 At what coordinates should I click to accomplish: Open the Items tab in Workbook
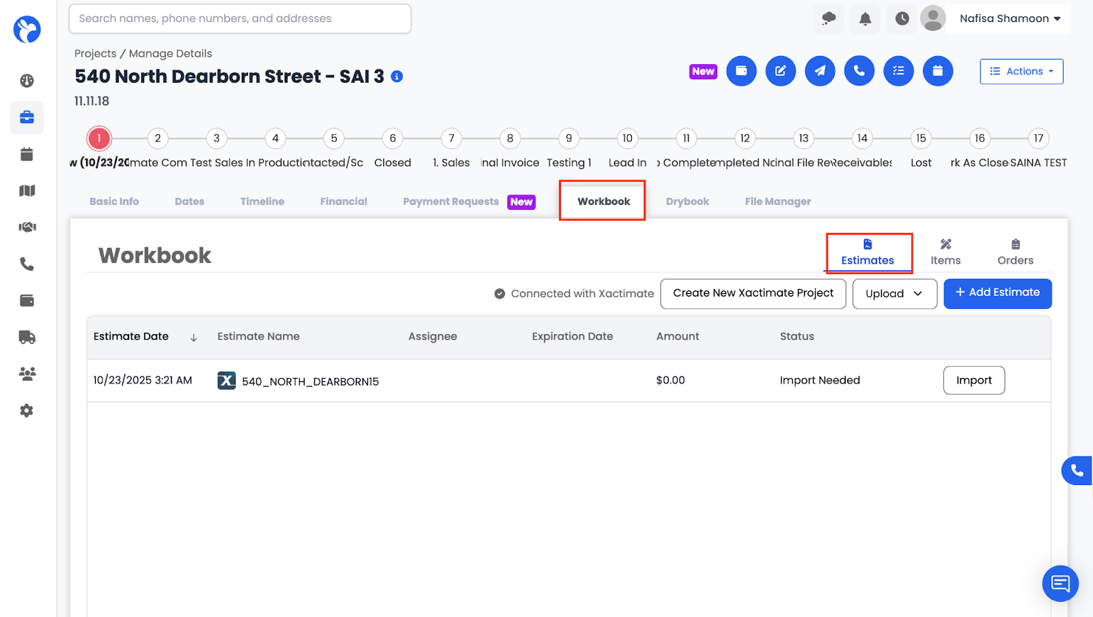pos(945,251)
